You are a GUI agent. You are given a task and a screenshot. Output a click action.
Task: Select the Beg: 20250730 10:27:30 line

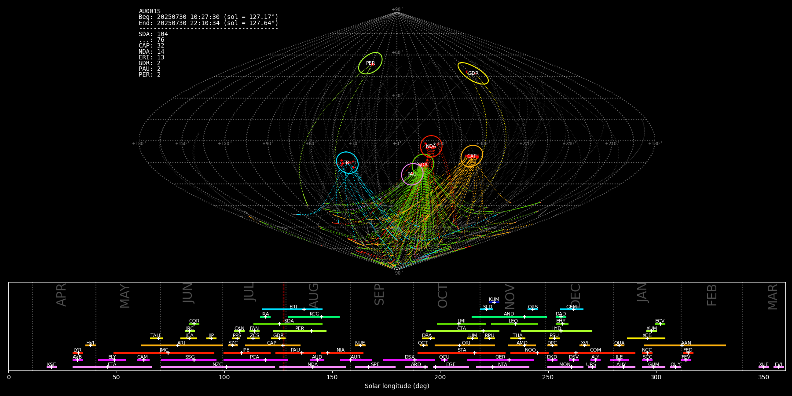click(209, 17)
